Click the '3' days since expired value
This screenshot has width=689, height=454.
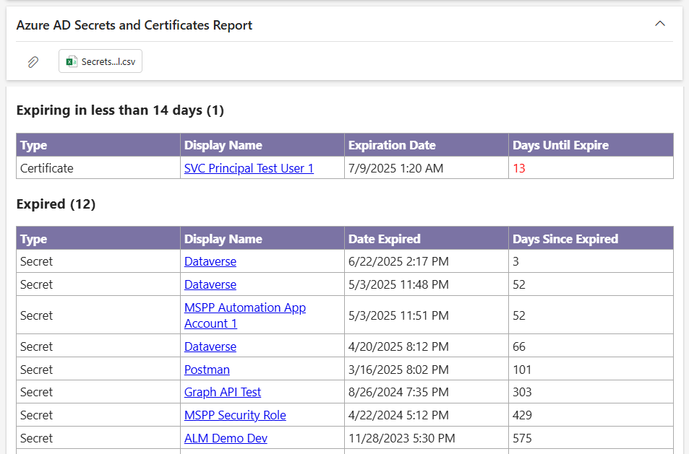pos(516,261)
